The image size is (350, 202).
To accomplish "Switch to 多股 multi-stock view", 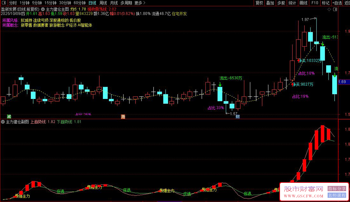I will click(x=281, y=2).
